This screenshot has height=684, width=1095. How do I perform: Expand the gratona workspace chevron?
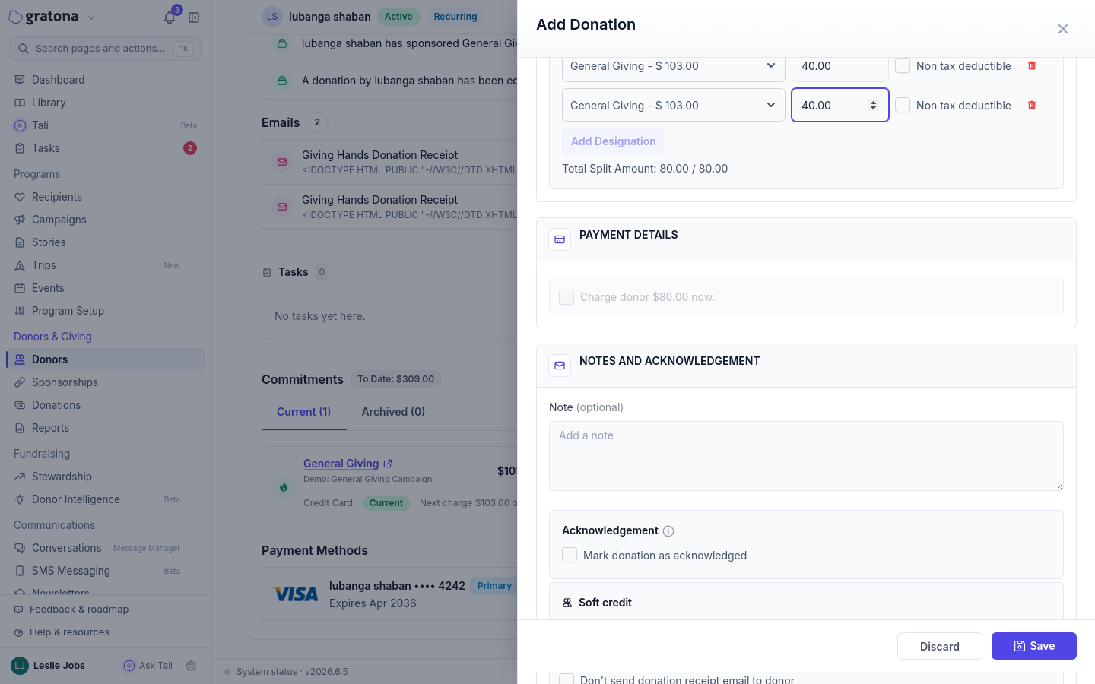coord(91,17)
